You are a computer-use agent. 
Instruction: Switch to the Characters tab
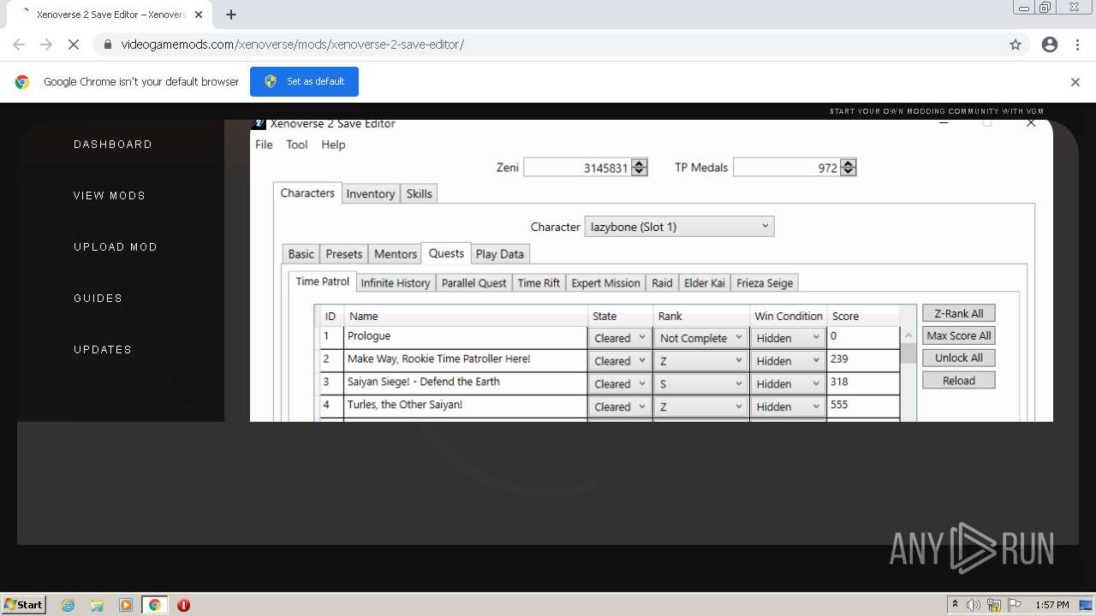[x=307, y=193]
